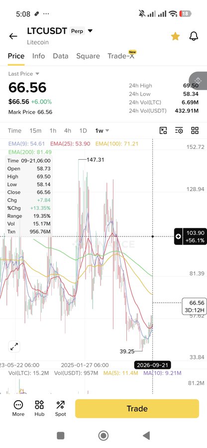
Task: Select the 4h interval
Action: [68, 130]
